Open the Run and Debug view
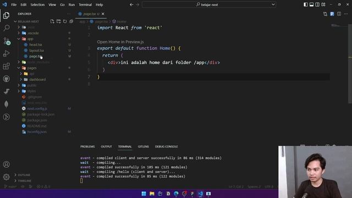352x198 pixels. tap(6, 53)
